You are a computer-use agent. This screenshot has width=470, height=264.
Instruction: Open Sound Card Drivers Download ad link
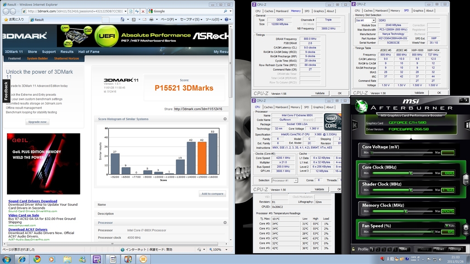click(x=33, y=201)
